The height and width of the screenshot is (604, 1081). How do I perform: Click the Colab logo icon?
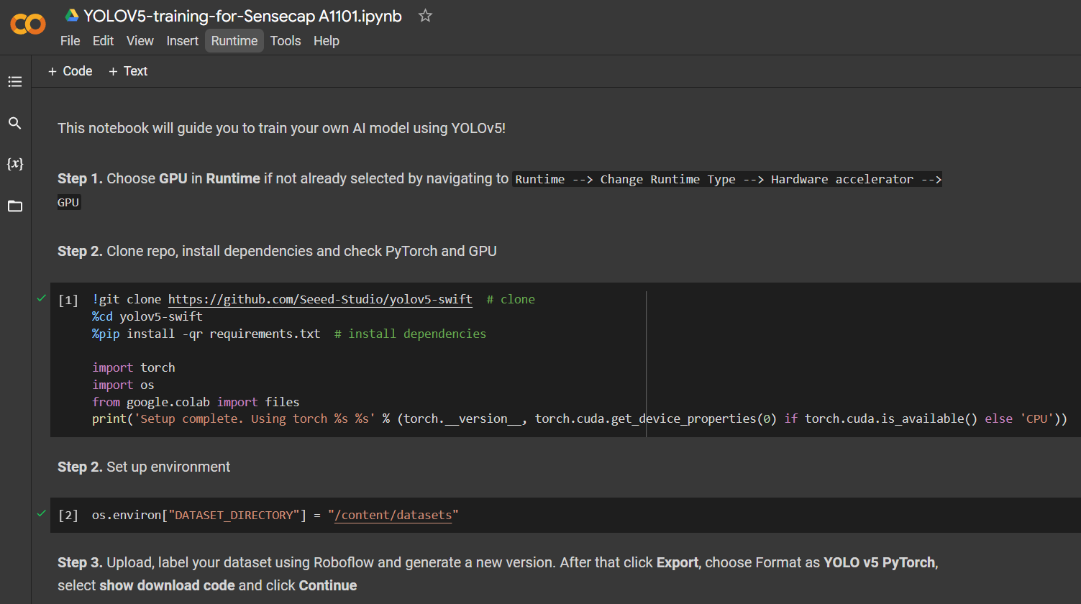pos(28,24)
